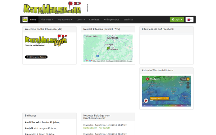Play the Windy forecast animation

(146, 101)
